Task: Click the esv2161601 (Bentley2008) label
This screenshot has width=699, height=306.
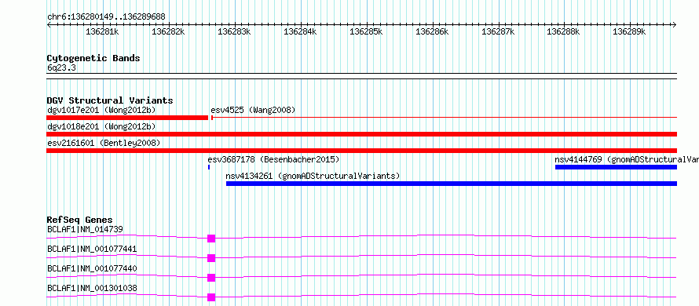Action: (x=104, y=143)
